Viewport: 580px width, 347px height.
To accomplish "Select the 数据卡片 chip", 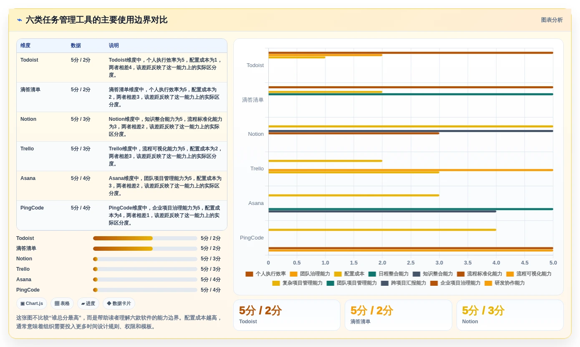I will pyautogui.click(x=119, y=304).
